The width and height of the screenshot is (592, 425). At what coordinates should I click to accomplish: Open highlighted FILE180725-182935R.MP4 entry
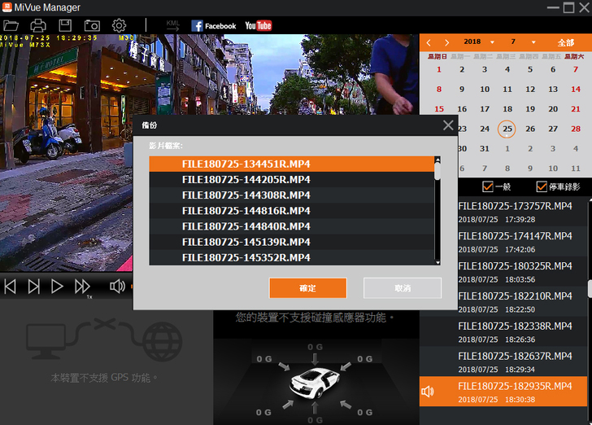[503, 392]
